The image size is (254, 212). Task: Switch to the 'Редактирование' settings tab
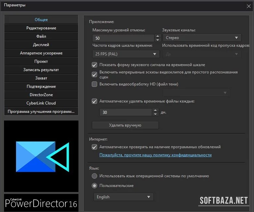[x=41, y=28]
